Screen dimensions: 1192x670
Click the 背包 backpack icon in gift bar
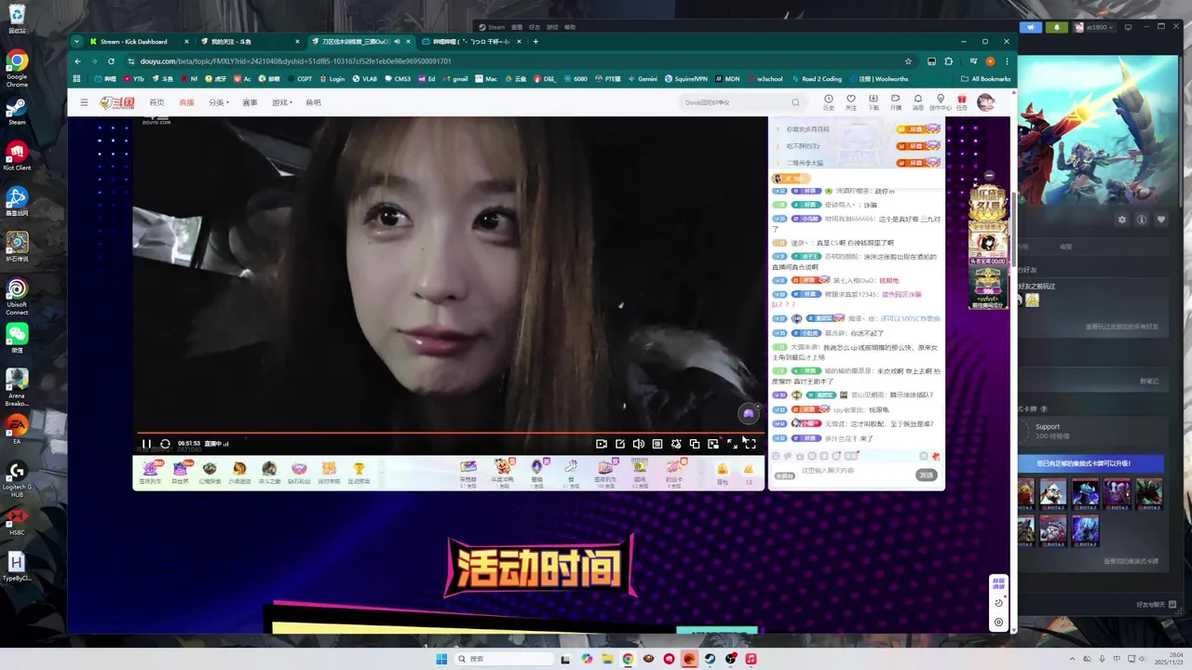pyautogui.click(x=723, y=474)
